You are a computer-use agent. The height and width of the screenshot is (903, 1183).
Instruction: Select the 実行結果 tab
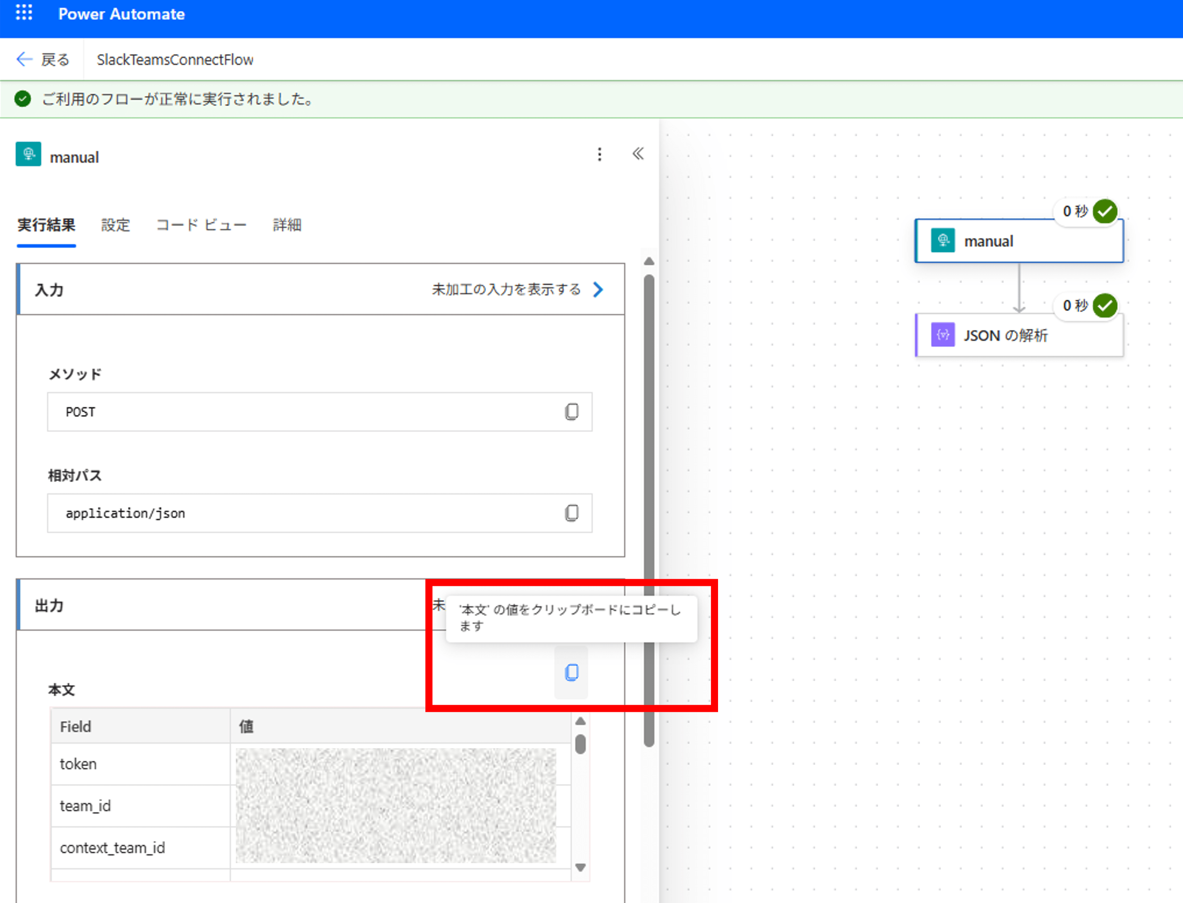click(46, 225)
